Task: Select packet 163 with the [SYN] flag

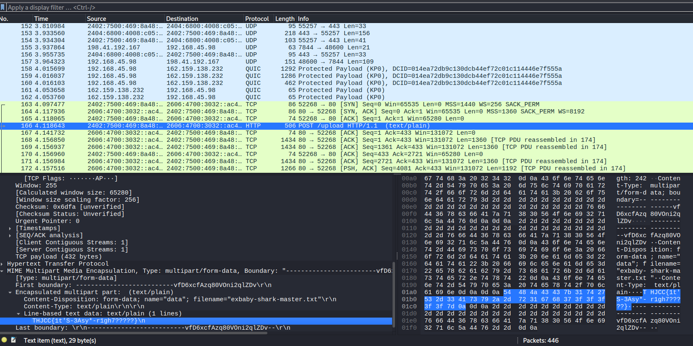Action: click(x=346, y=105)
